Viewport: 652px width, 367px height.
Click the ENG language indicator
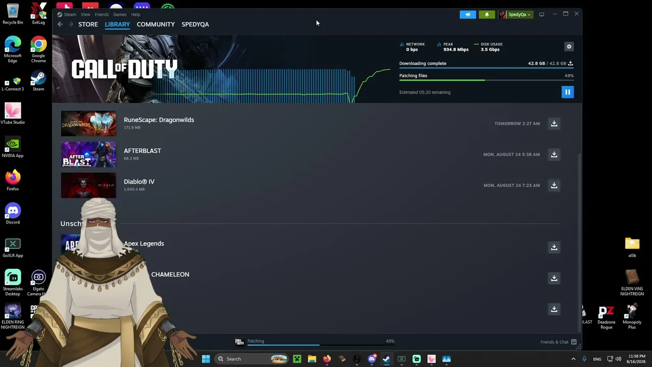click(x=597, y=359)
